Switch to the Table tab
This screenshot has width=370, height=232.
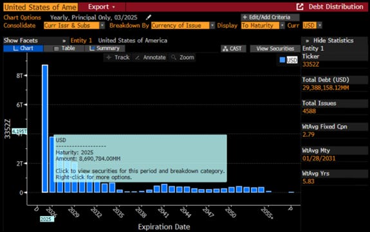click(64, 48)
